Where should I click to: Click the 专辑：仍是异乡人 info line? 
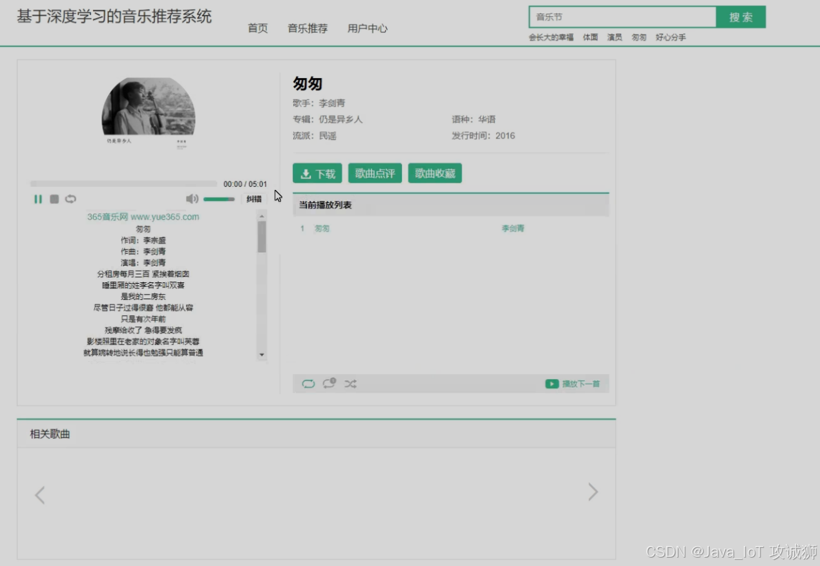point(328,120)
